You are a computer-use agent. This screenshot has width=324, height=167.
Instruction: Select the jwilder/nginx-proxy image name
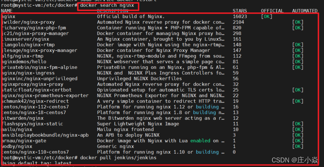pyautogui.click(x=28, y=22)
